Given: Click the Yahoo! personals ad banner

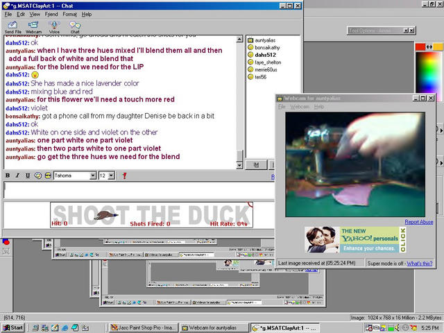Looking at the screenshot, I should (x=355, y=239).
